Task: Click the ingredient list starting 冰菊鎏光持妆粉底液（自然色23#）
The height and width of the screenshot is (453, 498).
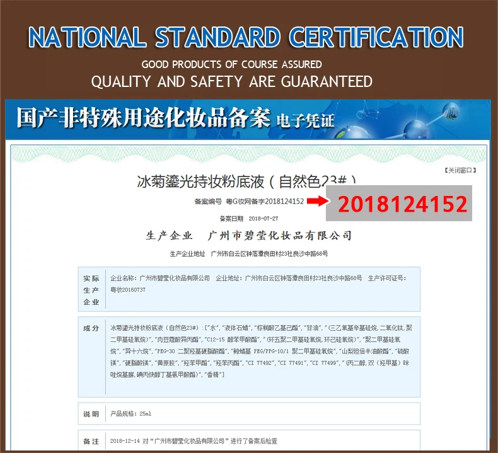Action: (261, 351)
